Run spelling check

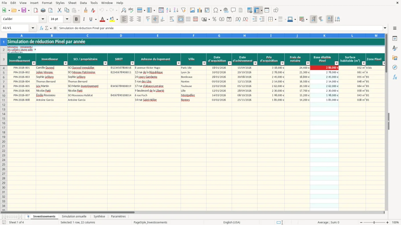coord(131,10)
